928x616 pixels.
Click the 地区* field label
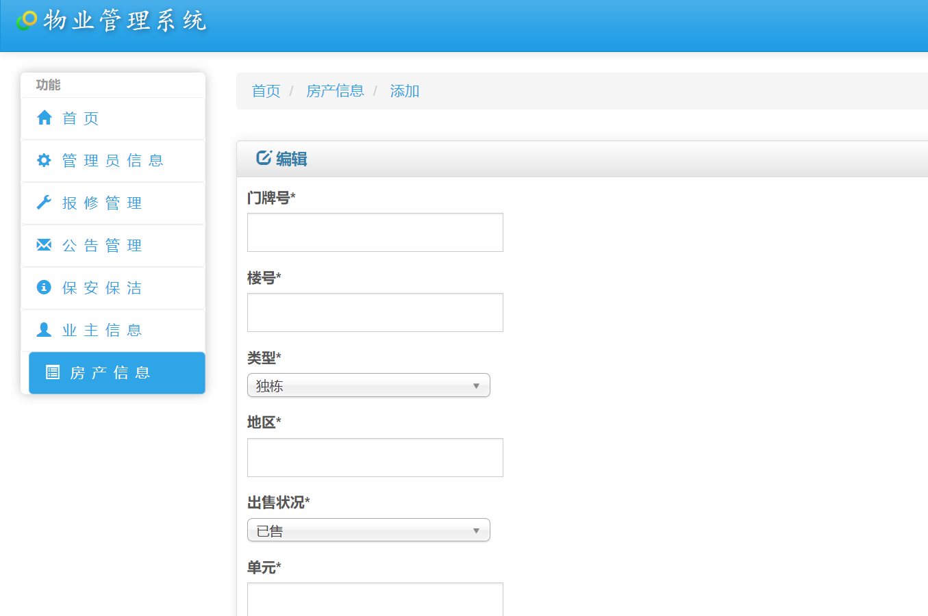[x=264, y=422]
